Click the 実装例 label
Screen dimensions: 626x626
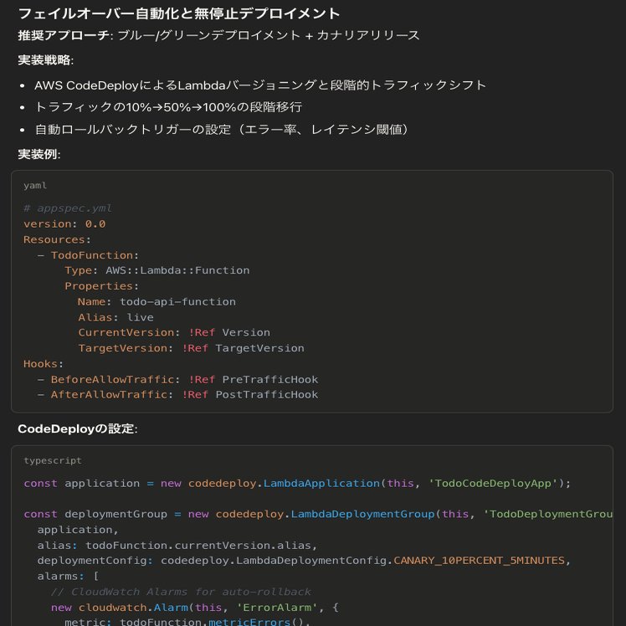click(39, 155)
